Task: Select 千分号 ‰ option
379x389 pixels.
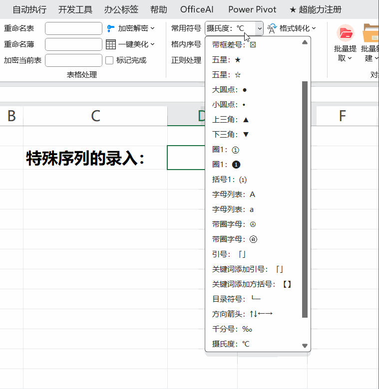Action: tap(253, 329)
